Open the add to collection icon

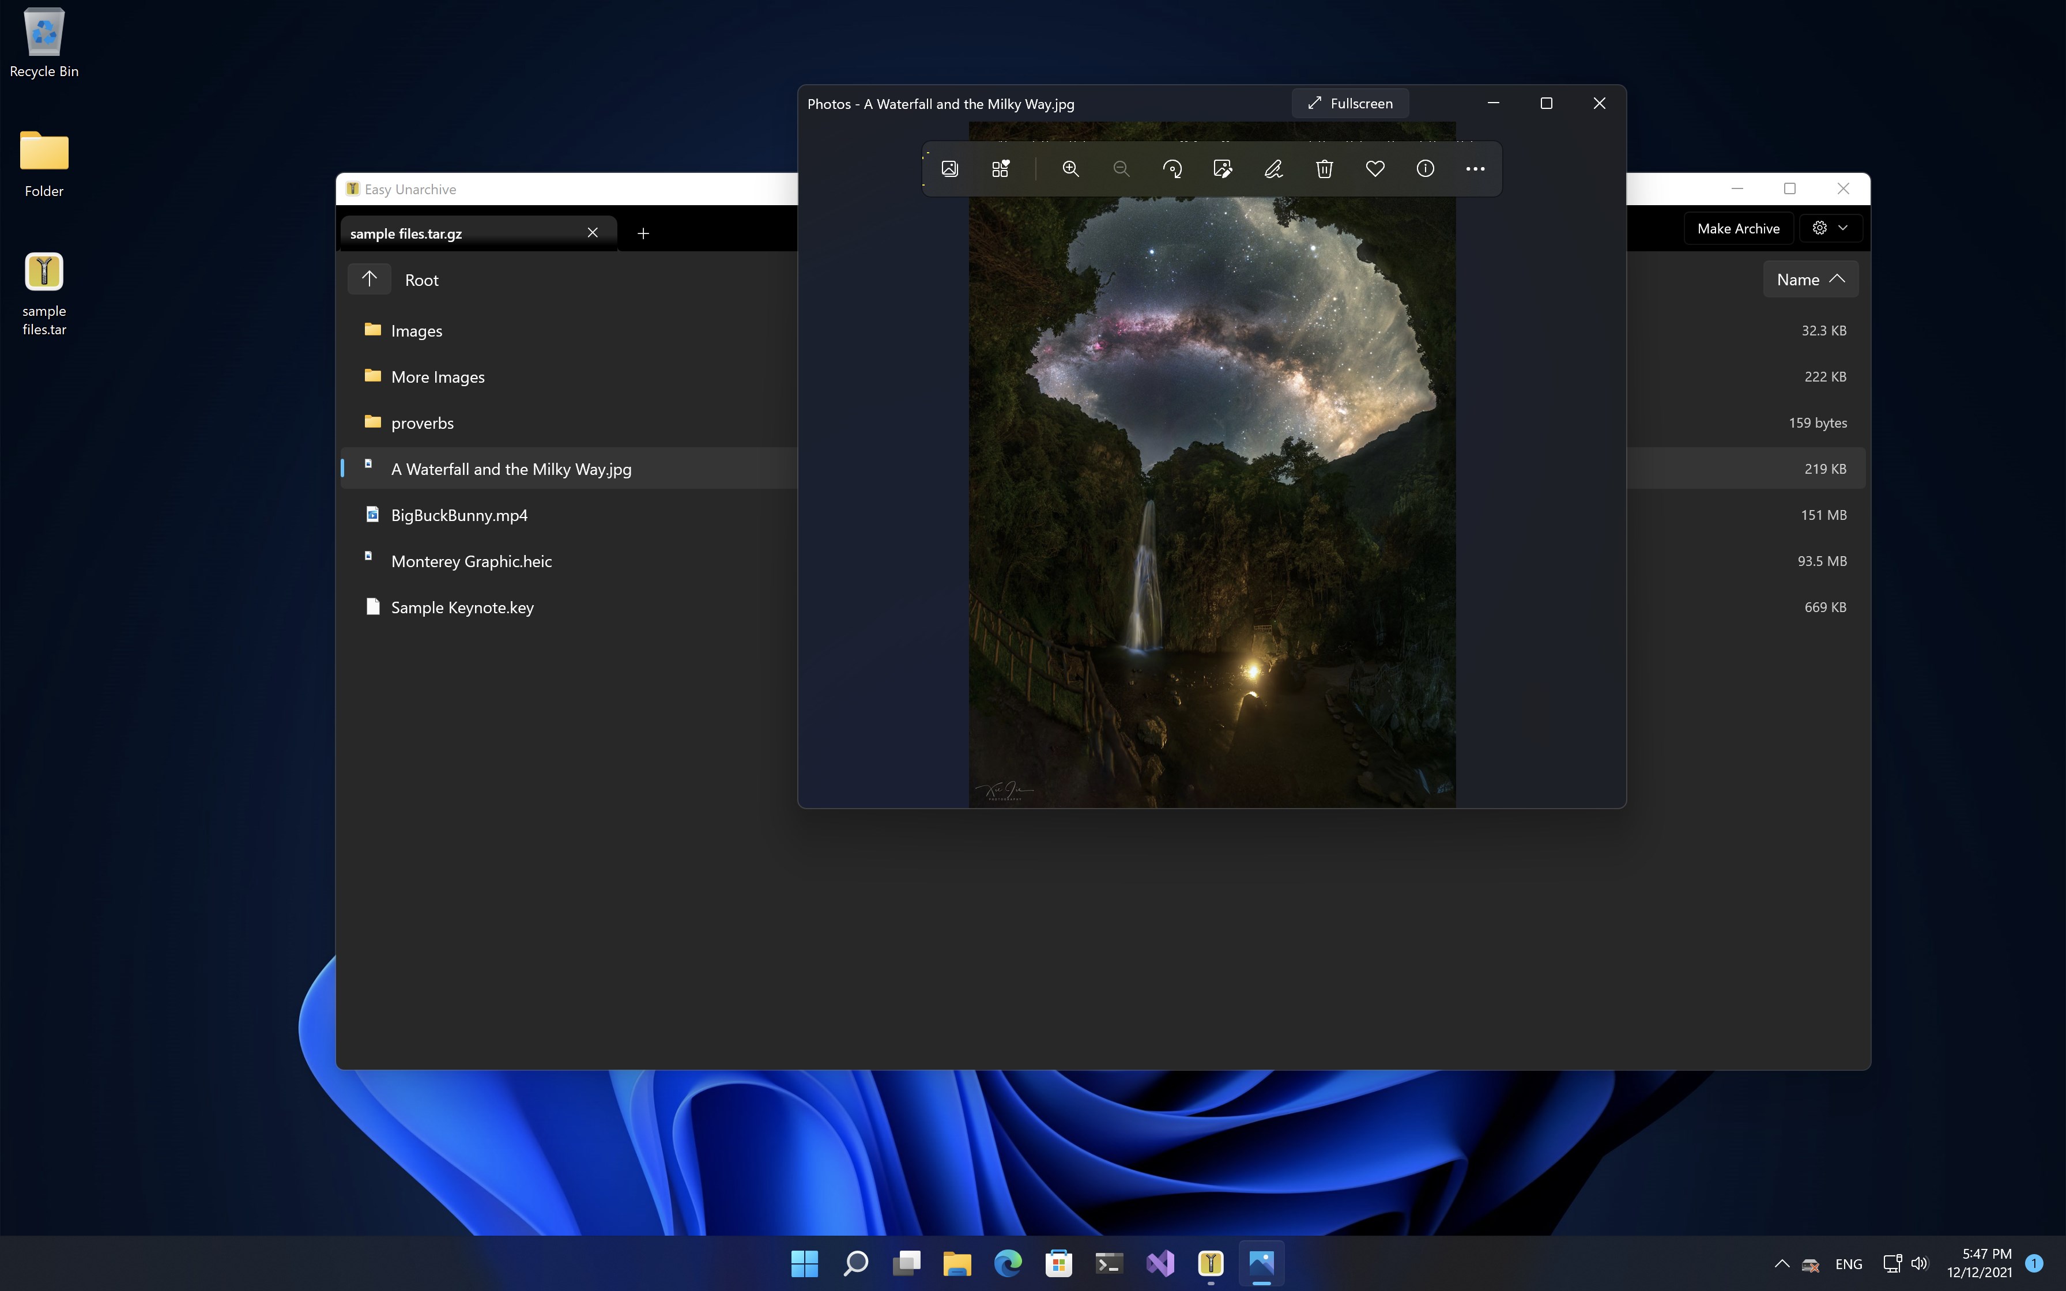[x=1001, y=169]
